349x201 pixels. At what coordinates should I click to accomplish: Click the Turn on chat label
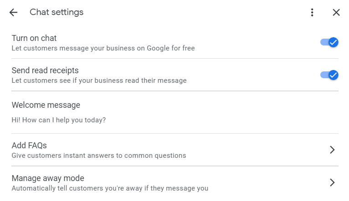point(34,38)
